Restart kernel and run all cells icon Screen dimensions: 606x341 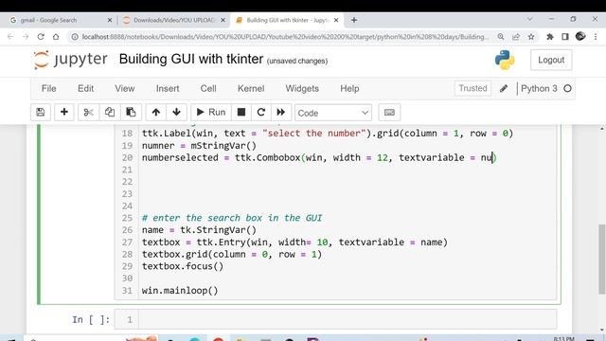281,113
